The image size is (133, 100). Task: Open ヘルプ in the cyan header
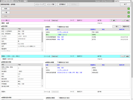(123, 56)
